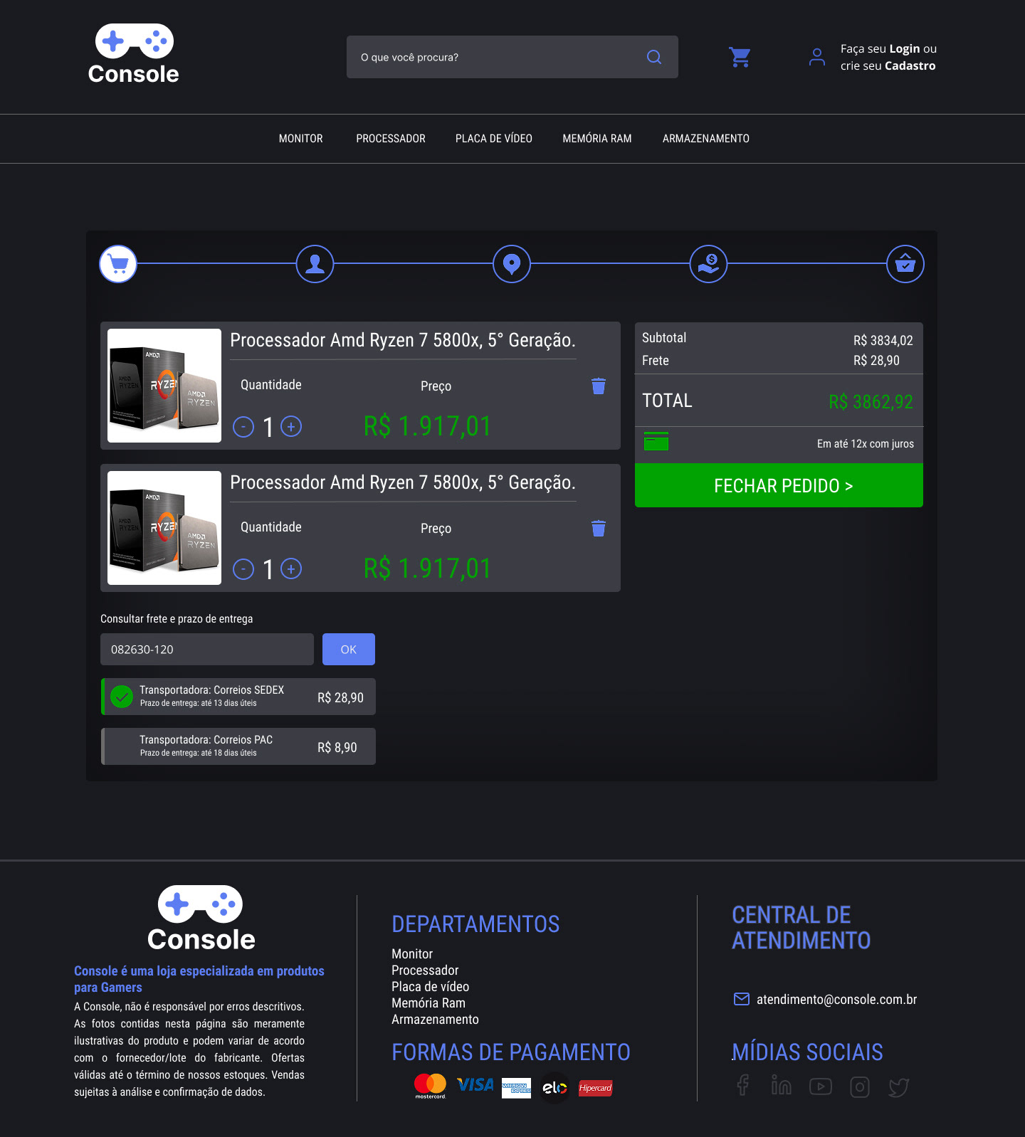Delete the second Ryzen 7 5800x item

599,528
